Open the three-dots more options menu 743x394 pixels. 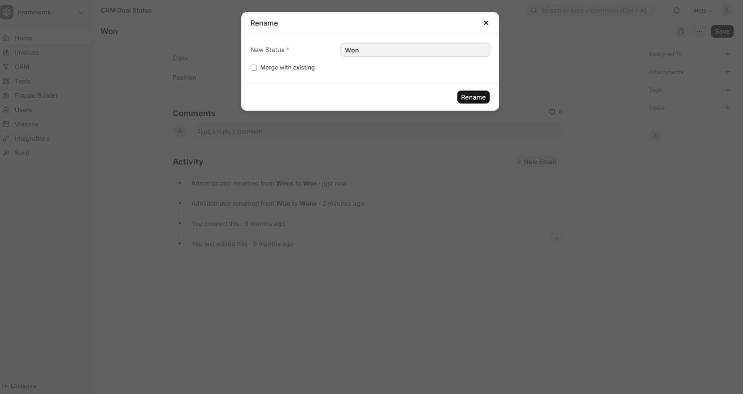click(699, 31)
